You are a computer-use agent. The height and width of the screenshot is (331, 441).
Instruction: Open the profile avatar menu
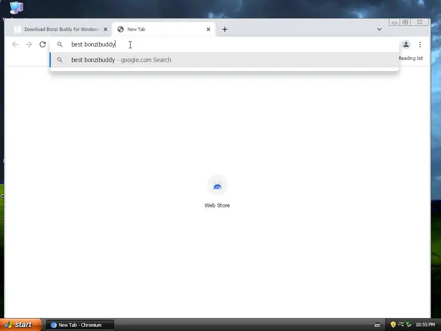[x=406, y=44]
